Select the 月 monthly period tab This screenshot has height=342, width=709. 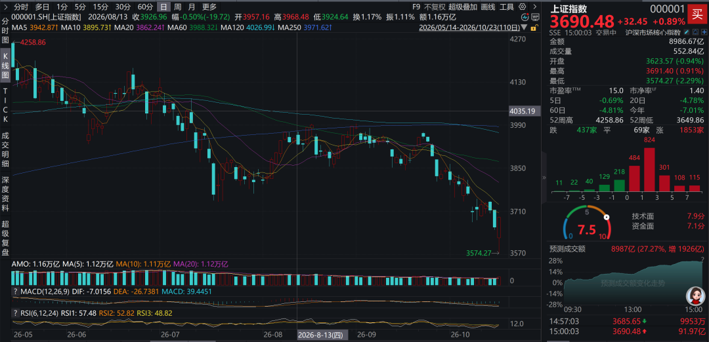click(191, 7)
